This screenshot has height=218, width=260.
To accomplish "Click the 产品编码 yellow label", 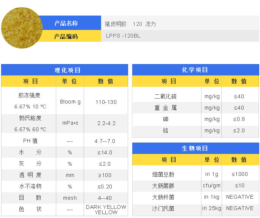I will (66, 36).
